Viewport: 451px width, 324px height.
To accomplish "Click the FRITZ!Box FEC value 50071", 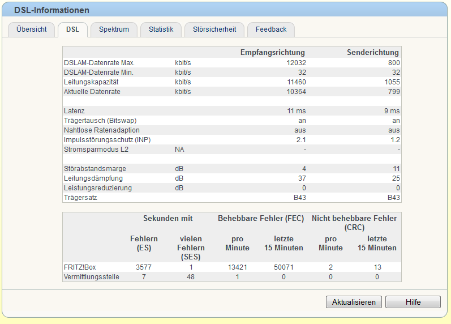I will pyautogui.click(x=284, y=267).
